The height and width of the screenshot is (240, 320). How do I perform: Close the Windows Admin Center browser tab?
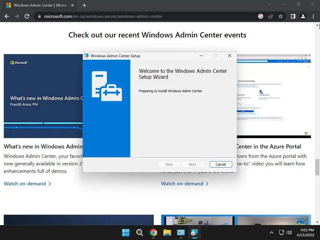(x=72, y=5)
